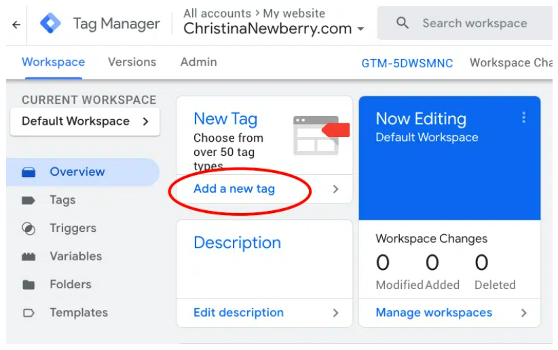The height and width of the screenshot is (350, 558).
Task: Click the Folders icon in sidebar
Action: (29, 285)
